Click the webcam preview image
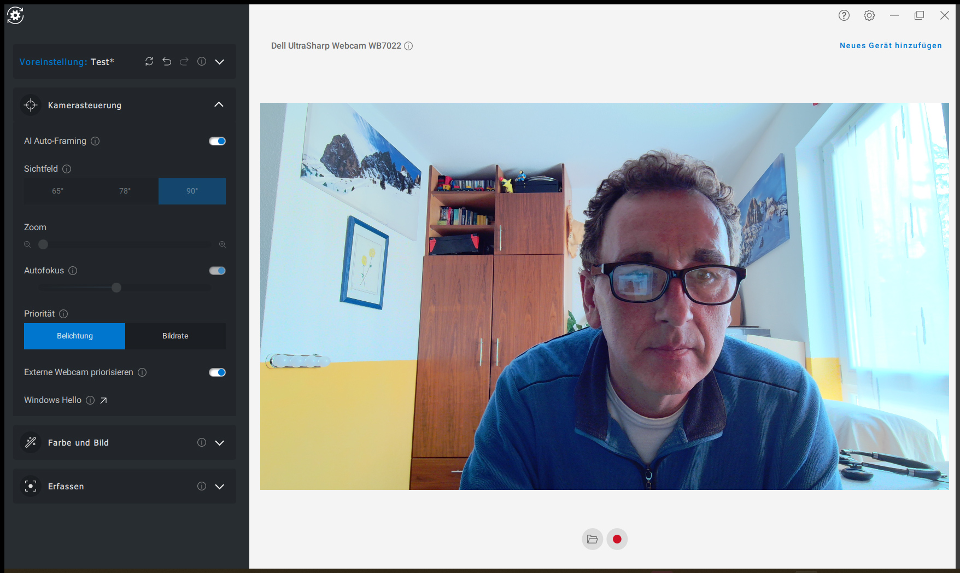 click(605, 296)
